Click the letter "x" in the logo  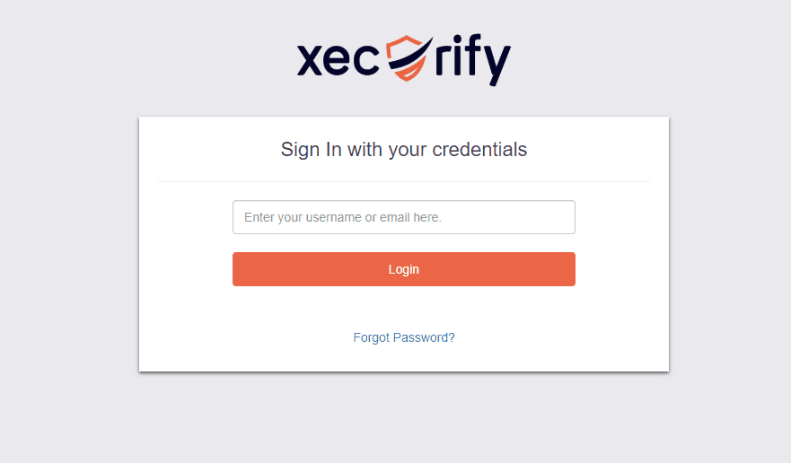(311, 59)
